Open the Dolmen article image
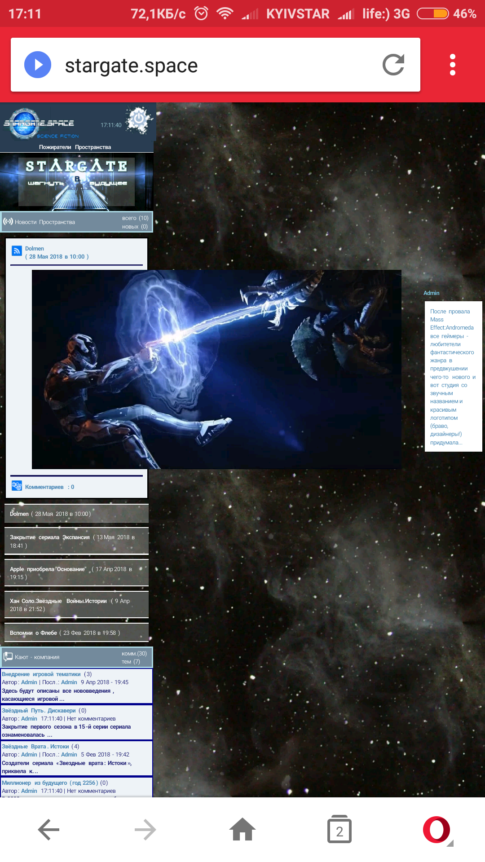The image size is (485, 862). click(x=216, y=369)
